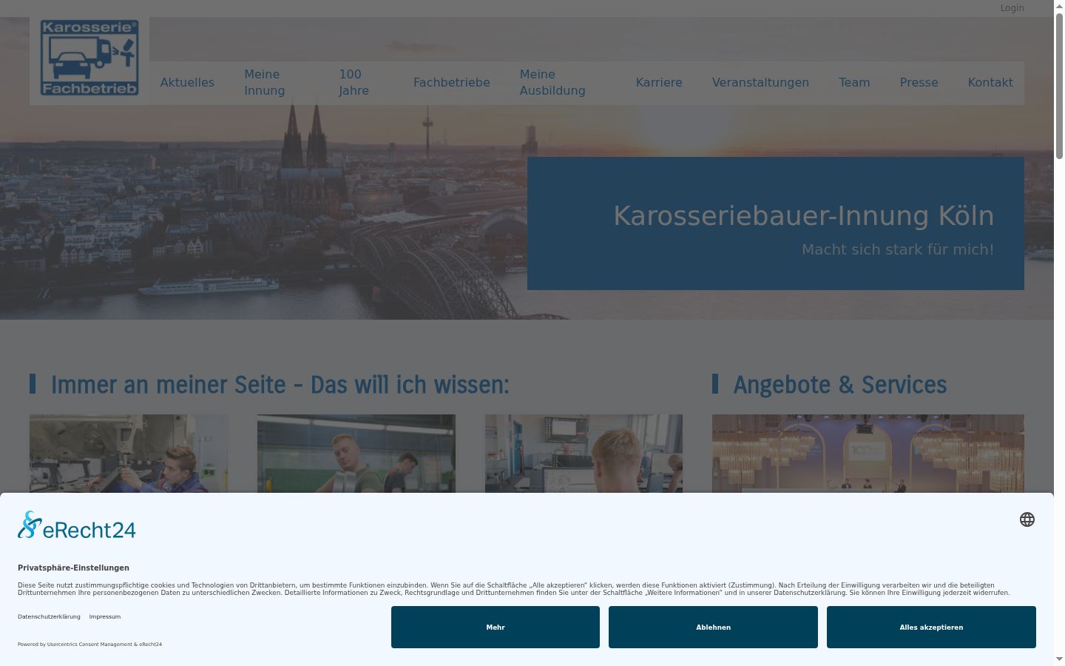Open the Kontakt page
1065x666 pixels.
coord(990,82)
